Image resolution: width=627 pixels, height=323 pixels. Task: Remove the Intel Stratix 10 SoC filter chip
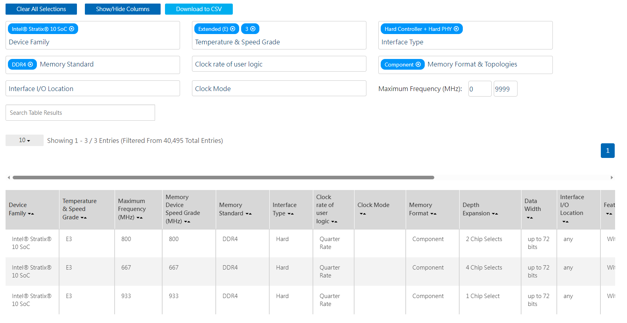(x=72, y=29)
